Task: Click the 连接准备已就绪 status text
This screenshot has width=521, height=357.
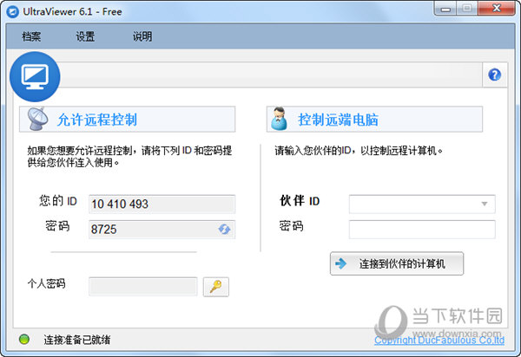Action: [x=77, y=340]
